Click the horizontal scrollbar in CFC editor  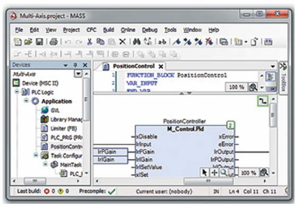[209, 181]
